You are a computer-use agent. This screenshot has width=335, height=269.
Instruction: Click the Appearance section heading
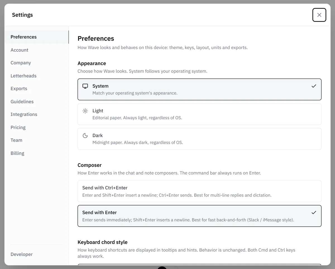click(x=92, y=63)
